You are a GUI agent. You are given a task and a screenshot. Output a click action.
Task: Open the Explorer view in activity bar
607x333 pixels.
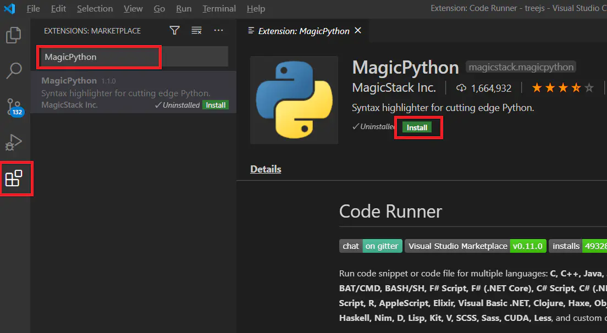13,36
